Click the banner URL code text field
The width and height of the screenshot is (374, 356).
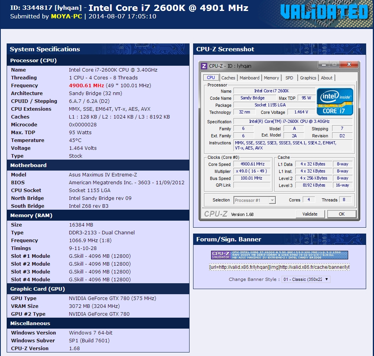pos(279,267)
